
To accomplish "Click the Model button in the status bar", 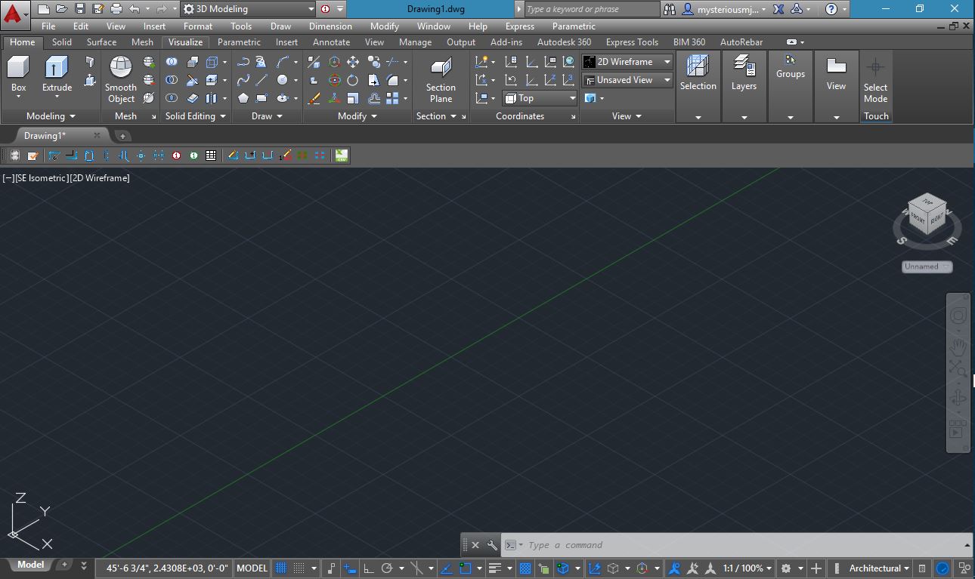I will [x=30, y=564].
